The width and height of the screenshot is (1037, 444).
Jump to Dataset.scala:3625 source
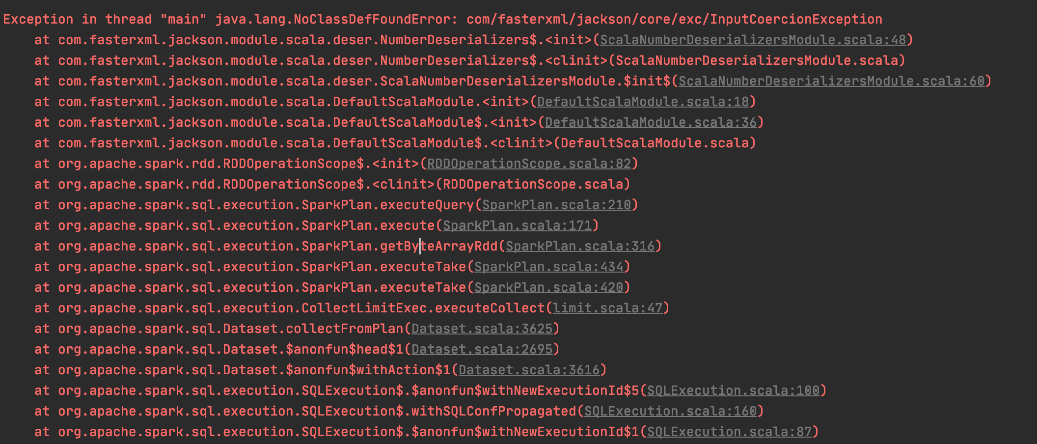[482, 329]
